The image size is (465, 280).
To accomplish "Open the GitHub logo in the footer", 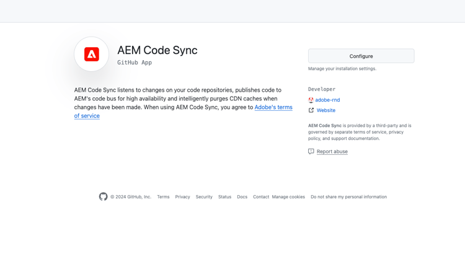I will [103, 196].
